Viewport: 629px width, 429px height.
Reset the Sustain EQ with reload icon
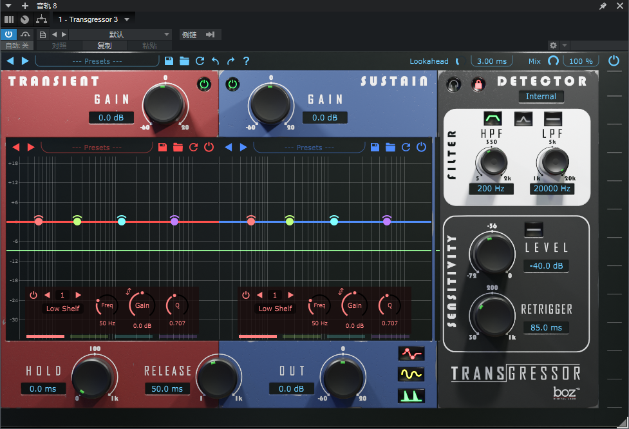[406, 148]
